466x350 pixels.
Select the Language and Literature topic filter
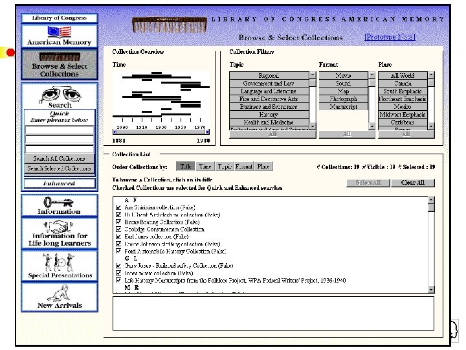[269, 91]
